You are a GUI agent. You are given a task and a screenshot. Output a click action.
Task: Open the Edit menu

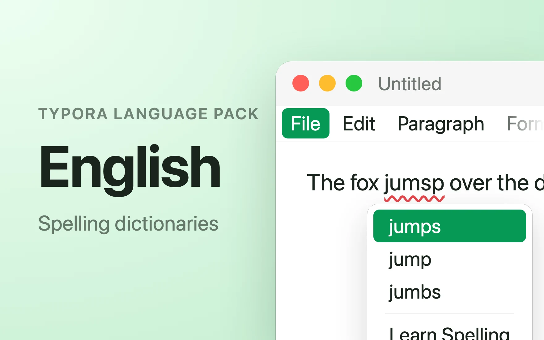click(x=359, y=124)
